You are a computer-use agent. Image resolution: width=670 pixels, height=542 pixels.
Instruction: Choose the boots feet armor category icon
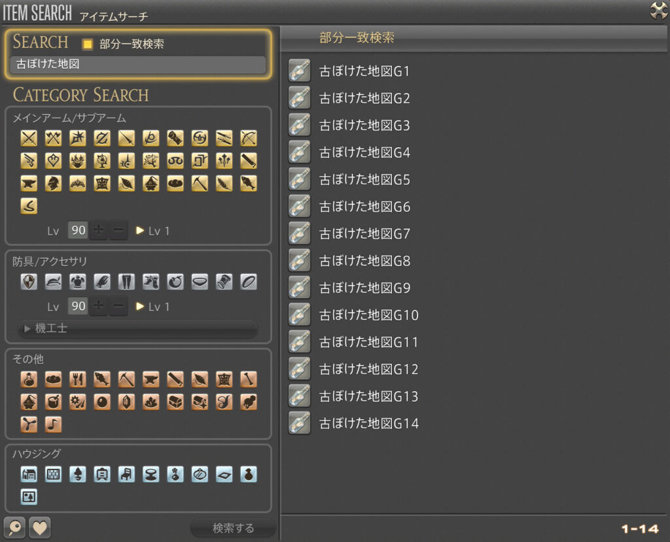[x=151, y=282]
